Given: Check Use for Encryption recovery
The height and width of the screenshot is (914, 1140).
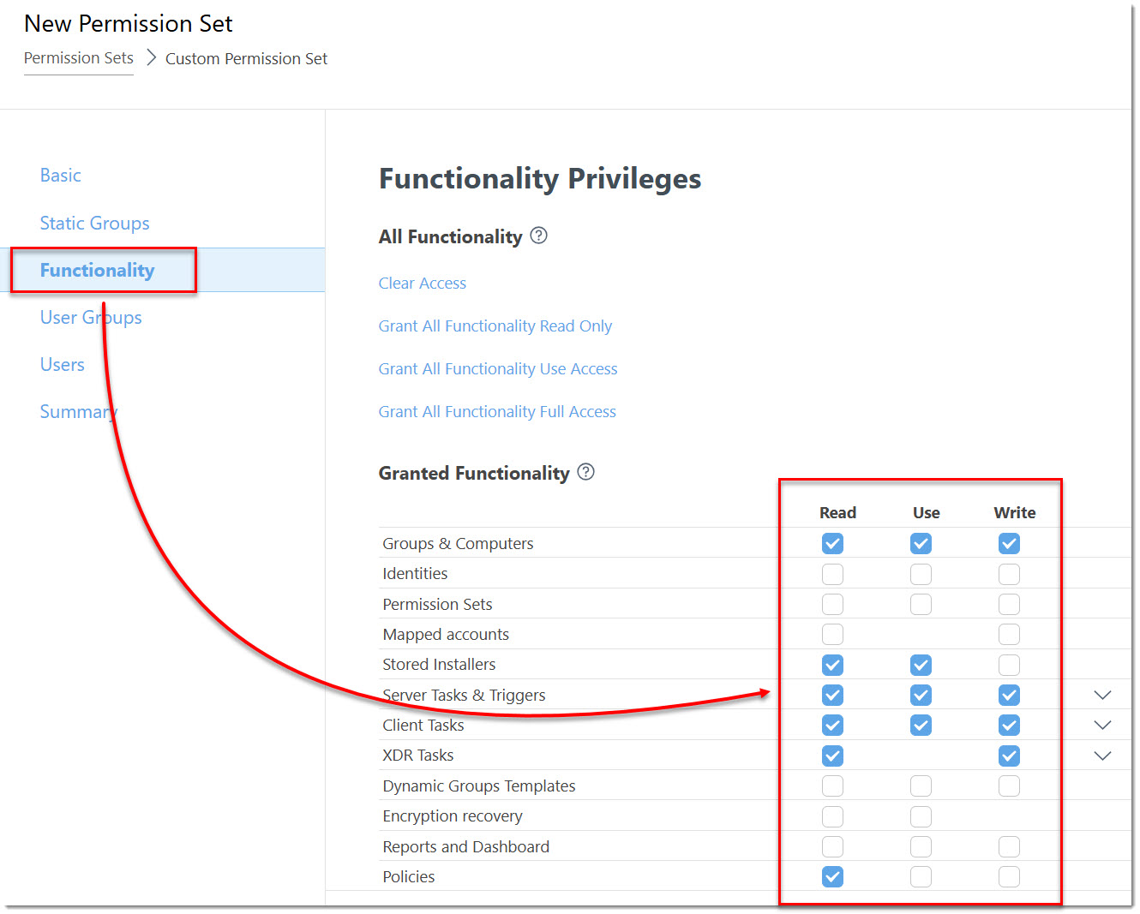Looking at the screenshot, I should [x=921, y=816].
